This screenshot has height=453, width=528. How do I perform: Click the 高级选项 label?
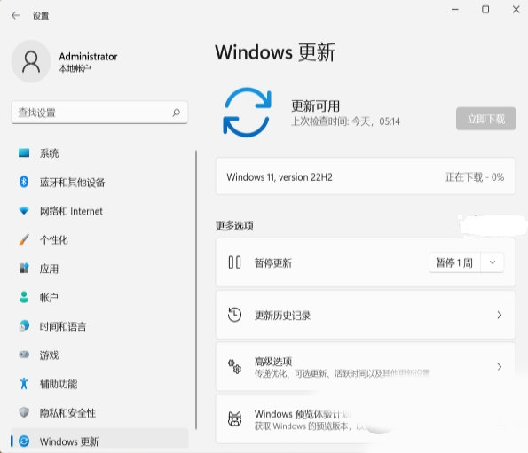pos(273,362)
